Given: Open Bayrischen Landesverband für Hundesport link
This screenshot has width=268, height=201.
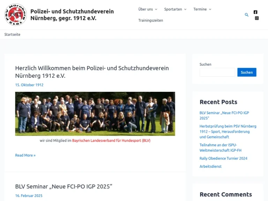Looking at the screenshot, I should [111, 141].
